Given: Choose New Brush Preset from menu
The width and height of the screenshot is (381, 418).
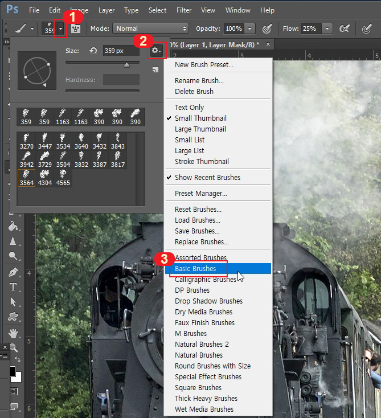Looking at the screenshot, I should click(x=218, y=65).
